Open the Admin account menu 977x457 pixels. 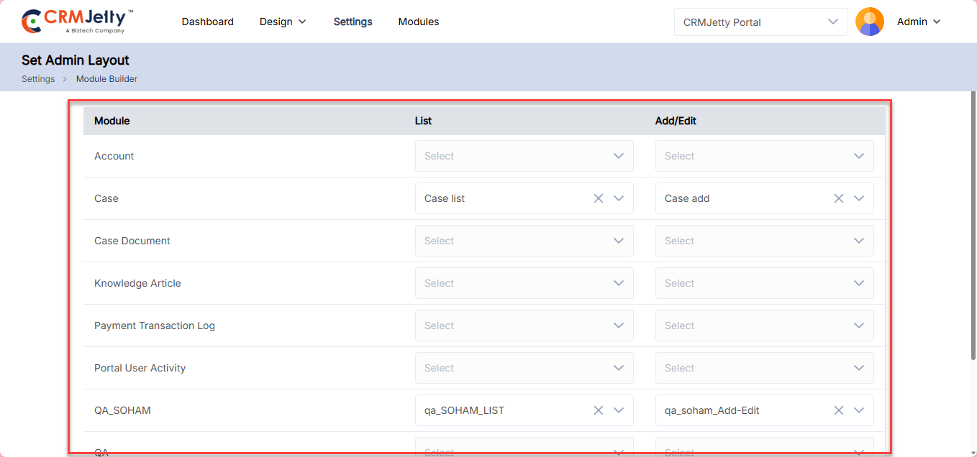918,22
